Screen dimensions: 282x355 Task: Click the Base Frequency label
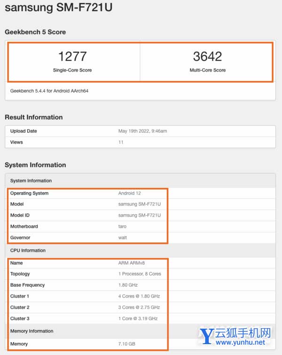coord(28,285)
